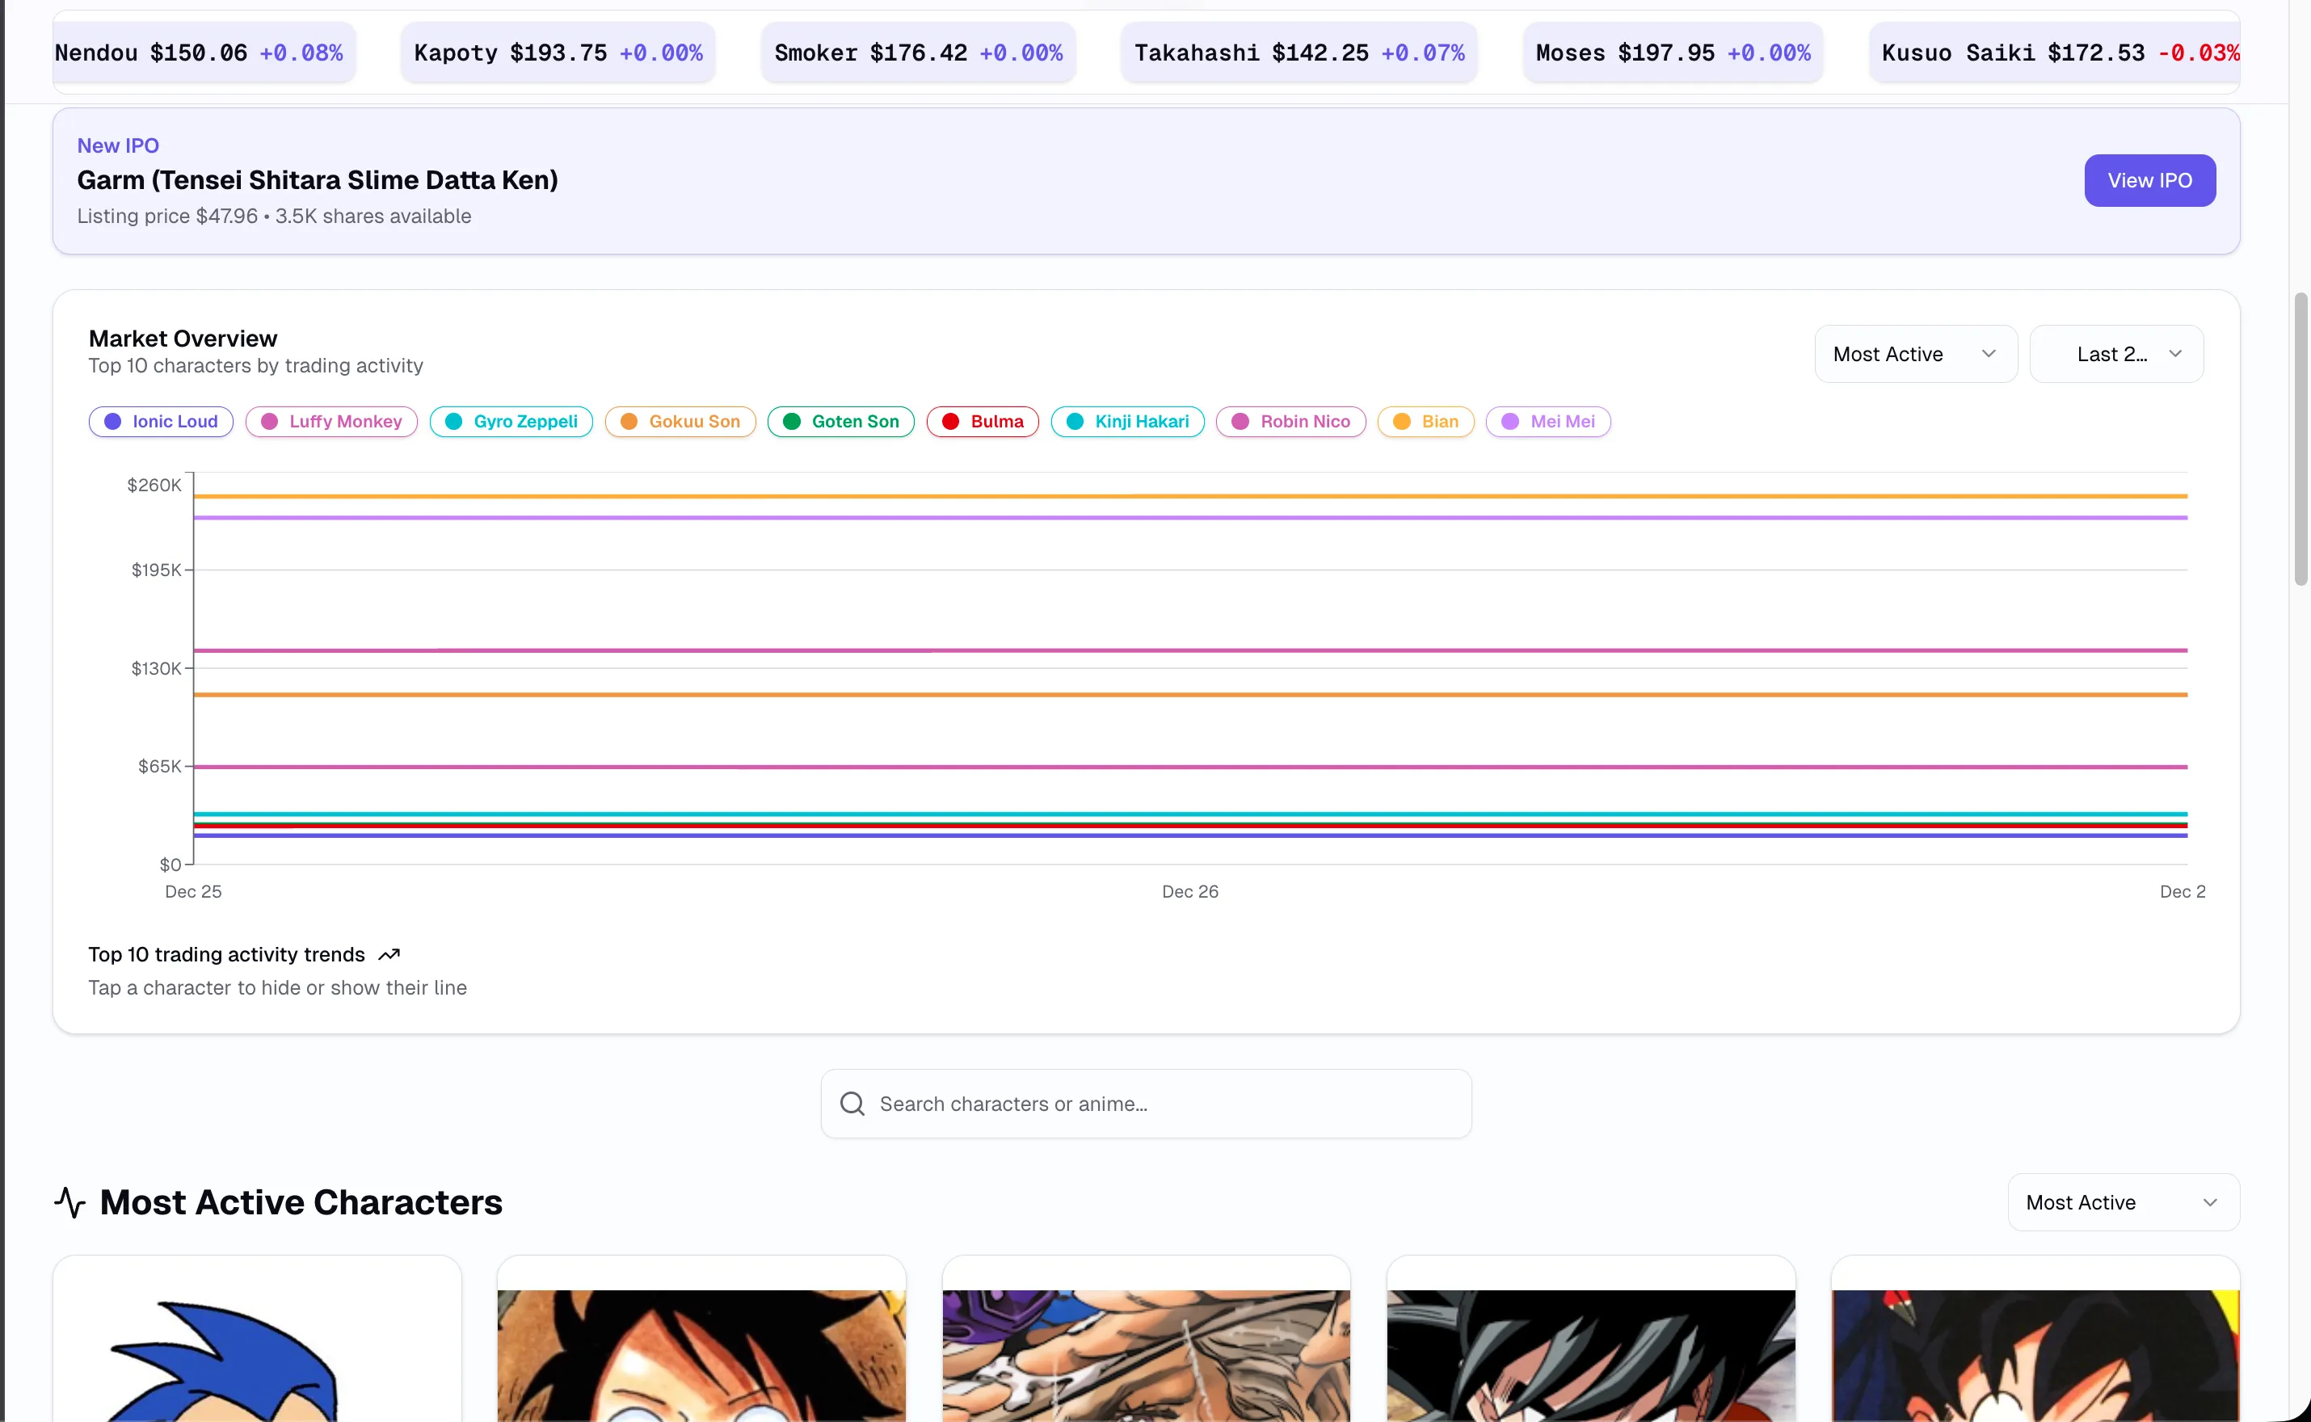Click the teal dot on Kinji Hakari chip

pyautogui.click(x=1076, y=421)
